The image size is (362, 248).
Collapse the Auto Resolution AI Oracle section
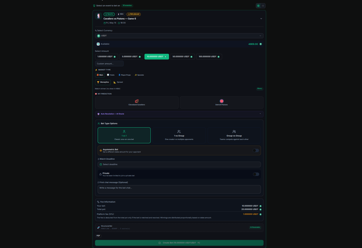coord(179,114)
